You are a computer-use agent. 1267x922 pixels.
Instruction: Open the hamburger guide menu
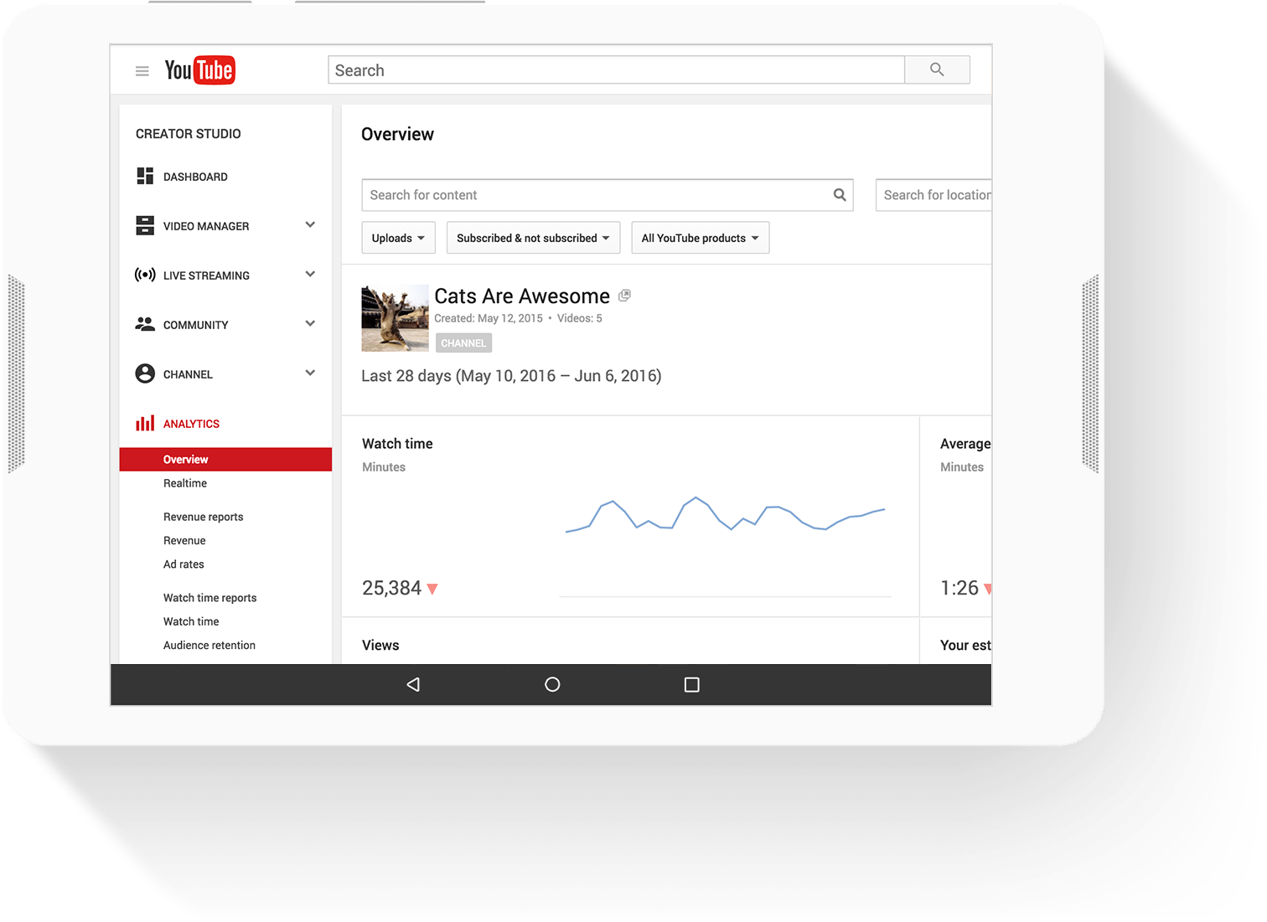coord(142,71)
